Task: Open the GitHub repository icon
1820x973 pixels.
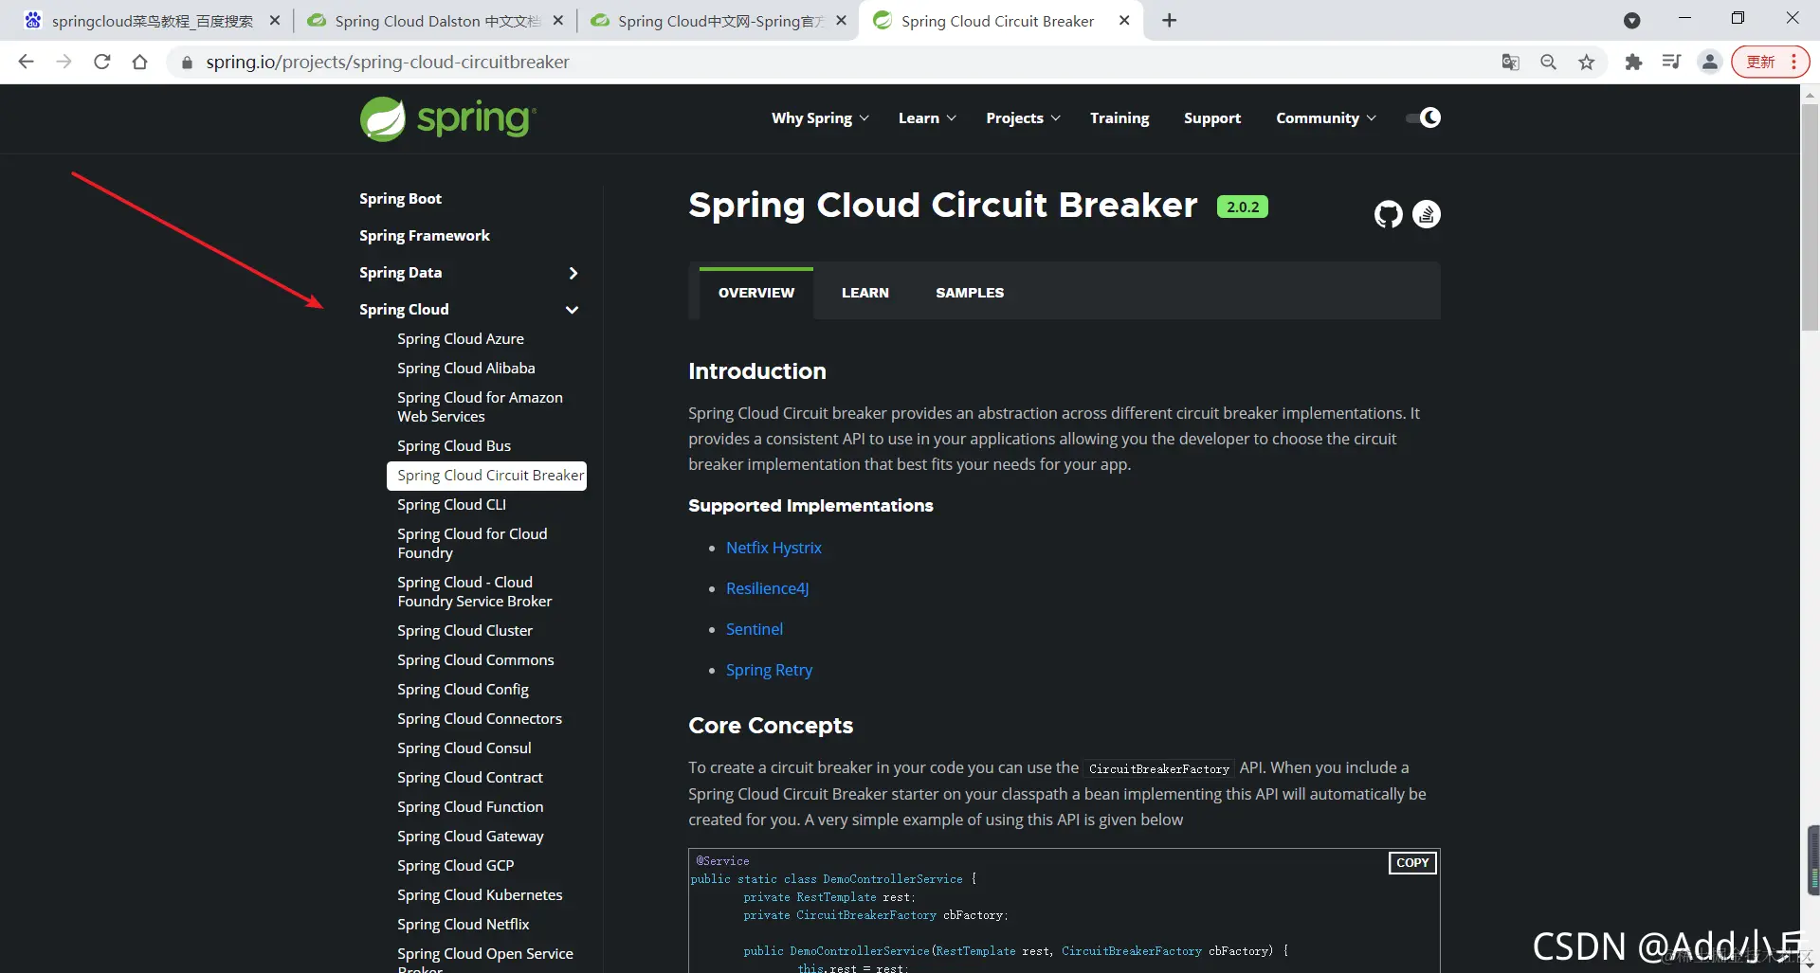Action: click(1388, 214)
